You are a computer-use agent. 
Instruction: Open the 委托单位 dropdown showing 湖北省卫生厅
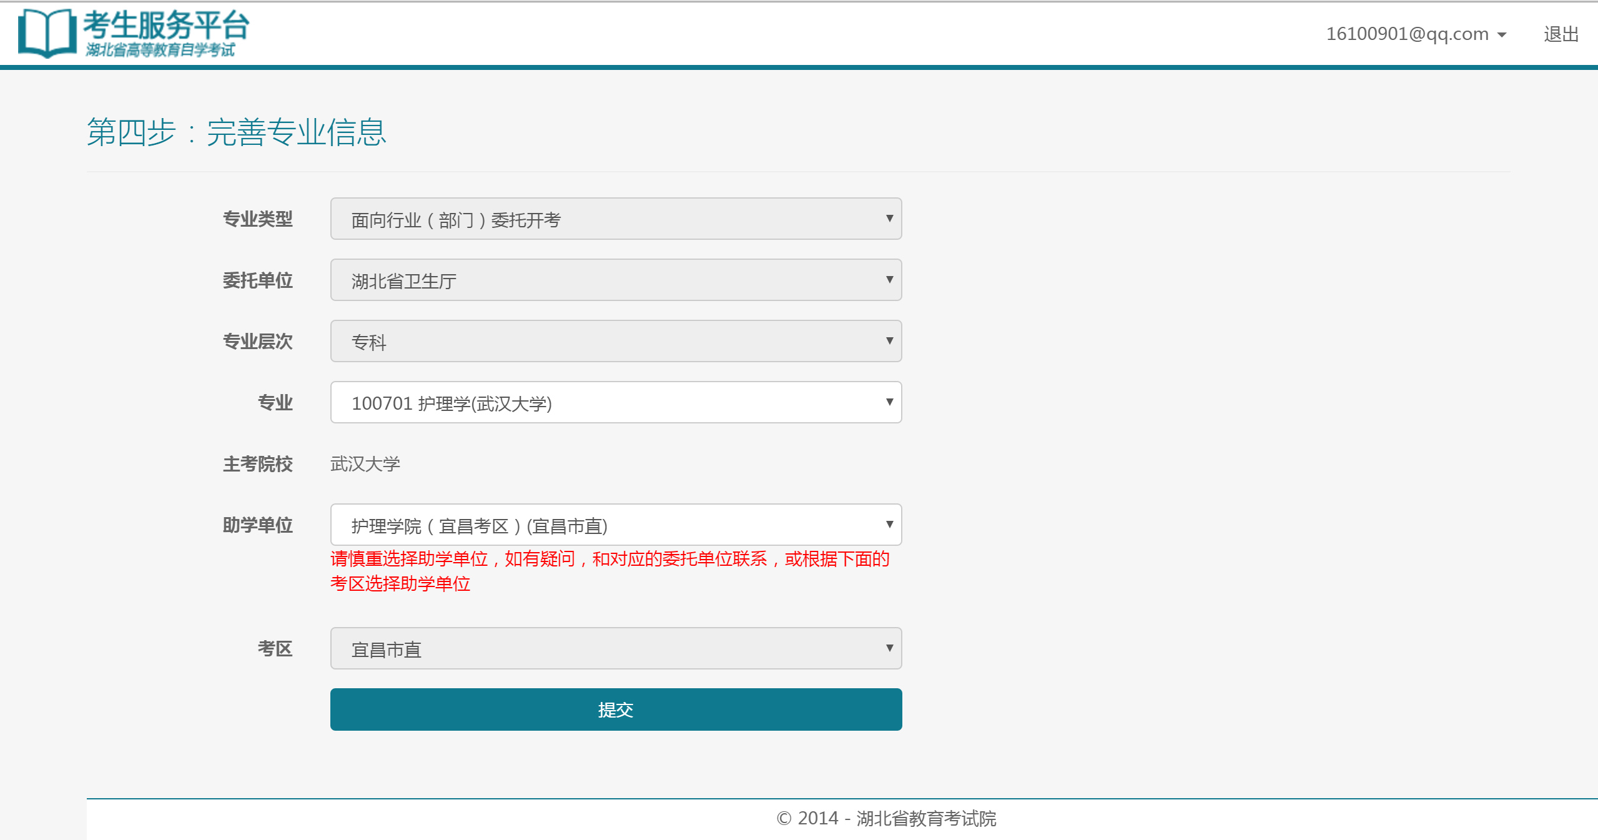tap(615, 280)
